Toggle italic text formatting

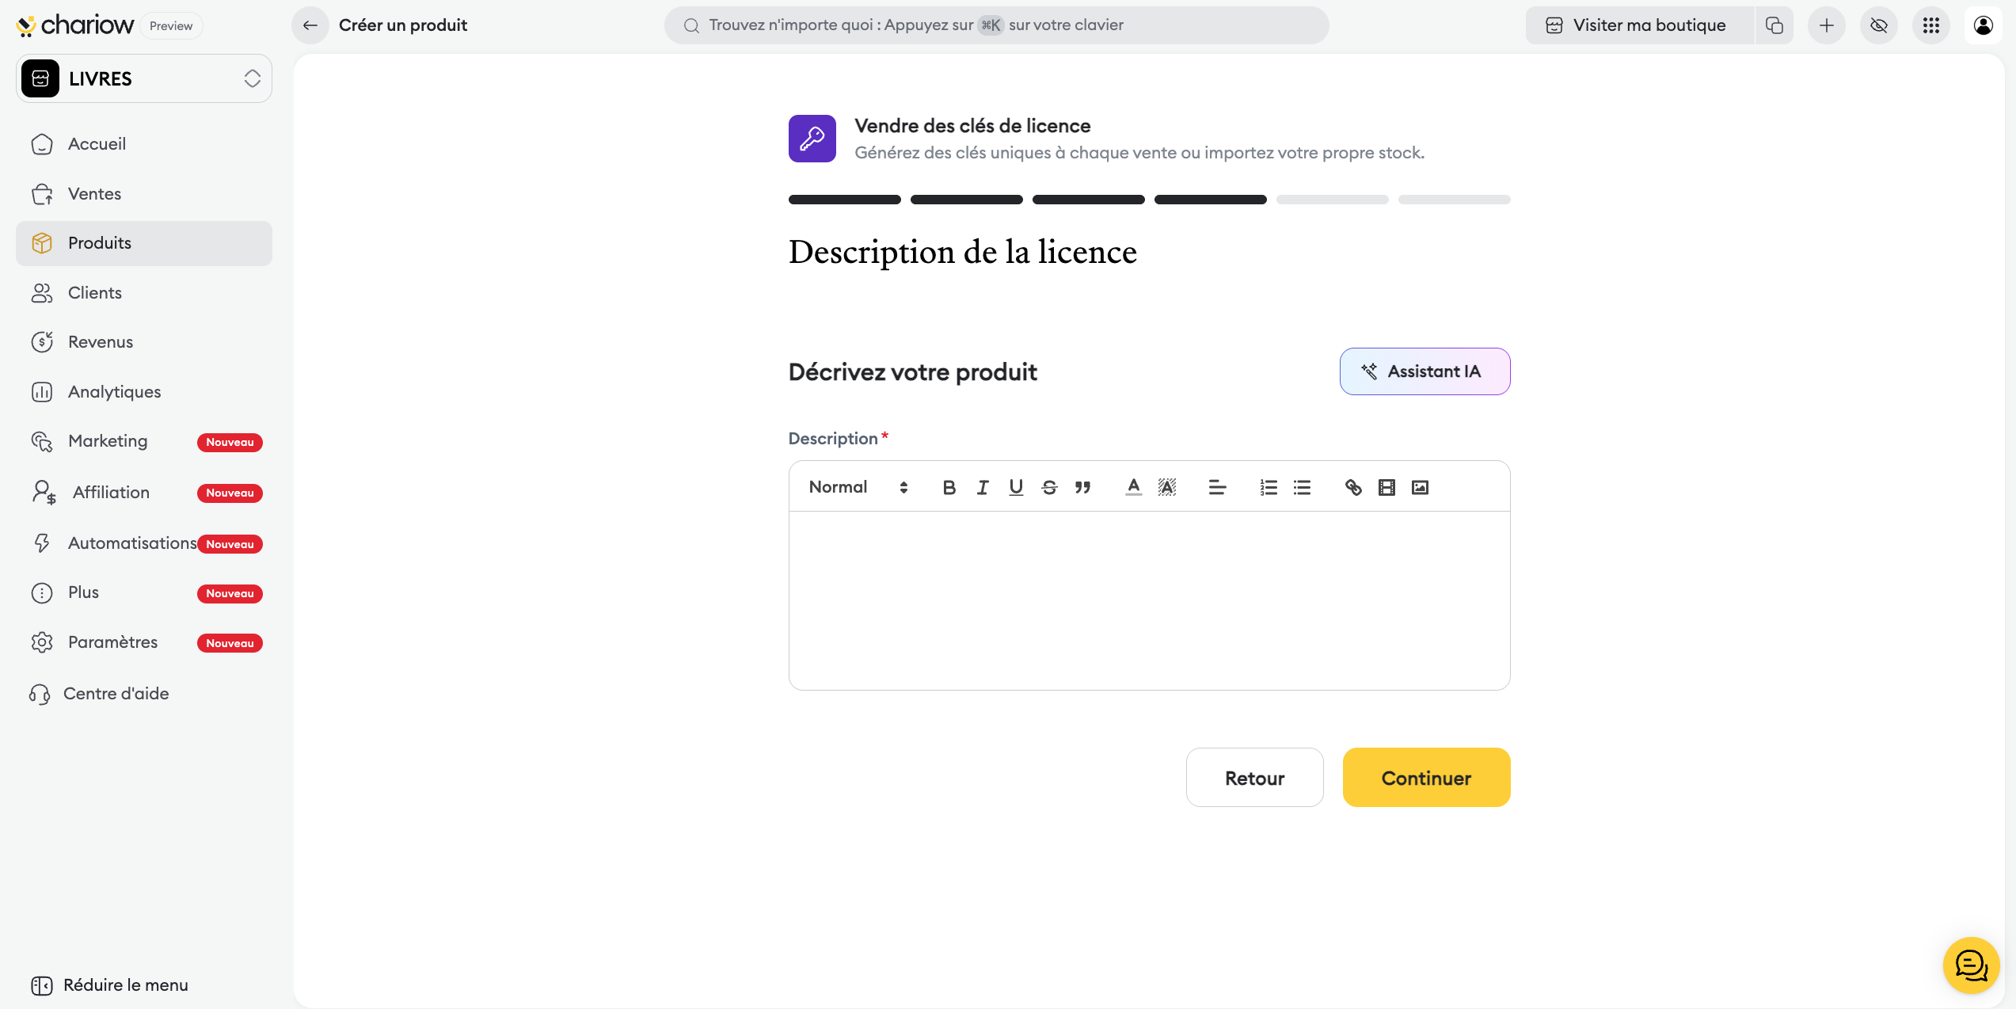tap(982, 487)
